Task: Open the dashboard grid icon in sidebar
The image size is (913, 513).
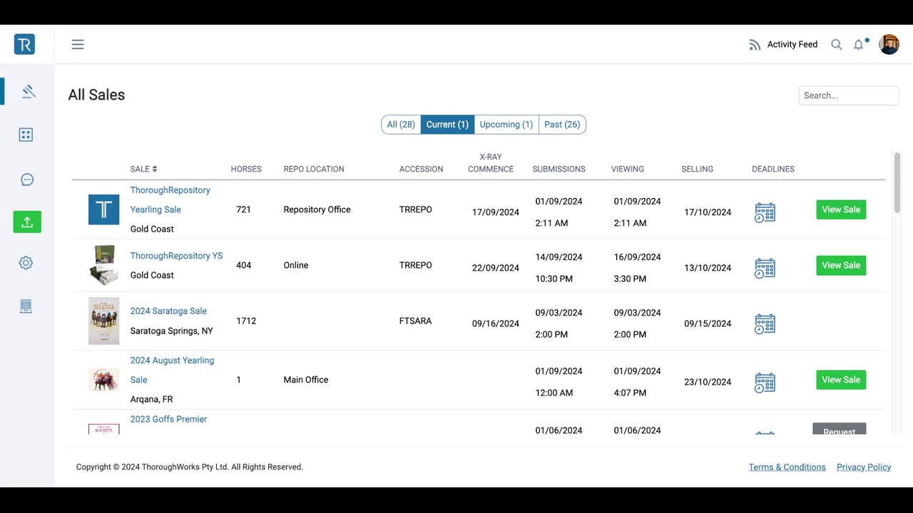Action: 26,135
